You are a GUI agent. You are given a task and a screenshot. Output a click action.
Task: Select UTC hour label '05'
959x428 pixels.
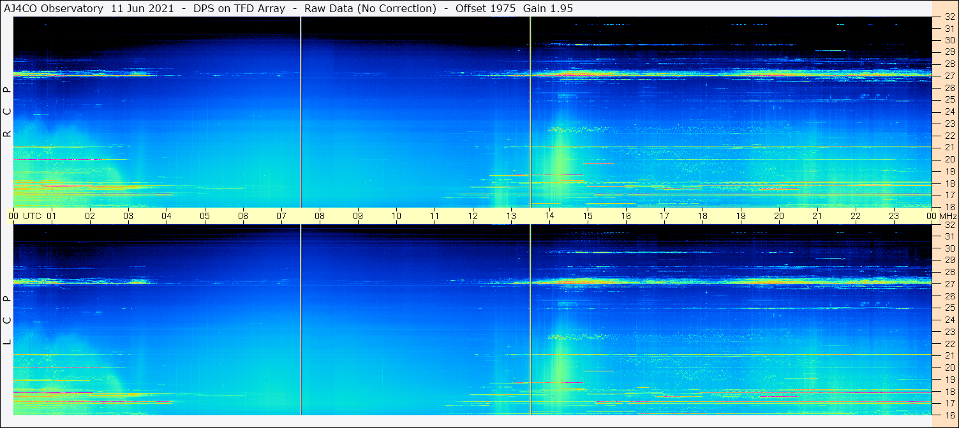(205, 216)
